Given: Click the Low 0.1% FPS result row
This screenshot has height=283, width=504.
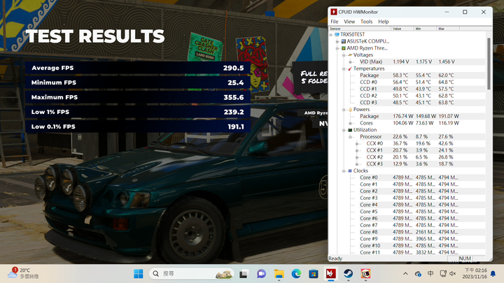Looking at the screenshot, I should 138,126.
